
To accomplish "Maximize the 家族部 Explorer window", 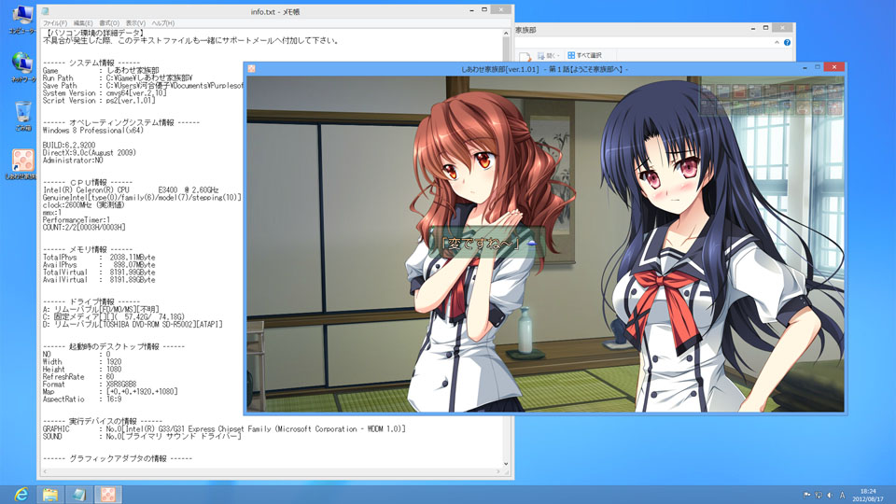I will (765, 27).
